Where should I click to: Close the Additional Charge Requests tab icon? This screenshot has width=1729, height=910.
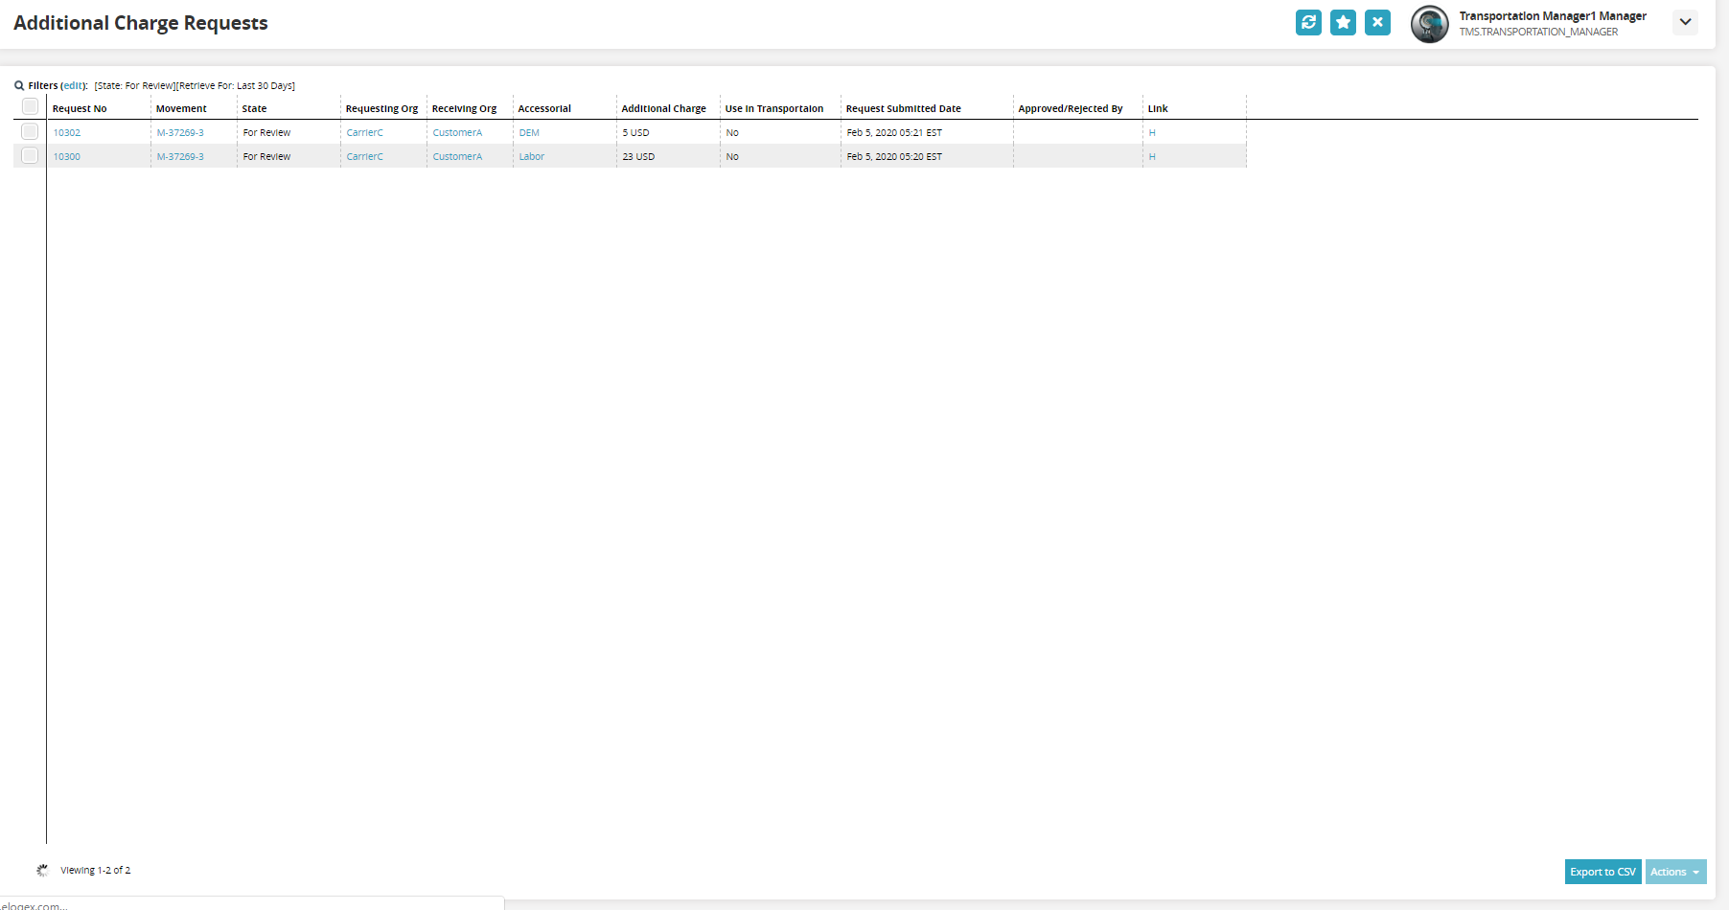(1377, 22)
